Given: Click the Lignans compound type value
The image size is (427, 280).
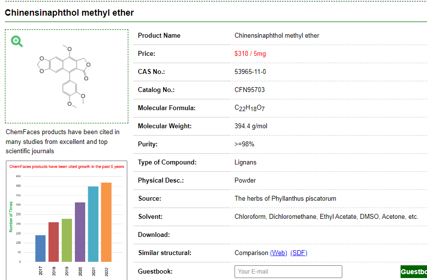Looking at the screenshot, I should click(x=245, y=163).
